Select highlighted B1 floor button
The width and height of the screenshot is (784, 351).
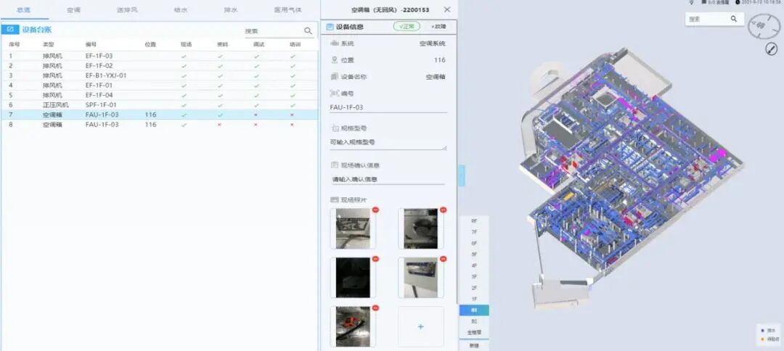tap(474, 310)
